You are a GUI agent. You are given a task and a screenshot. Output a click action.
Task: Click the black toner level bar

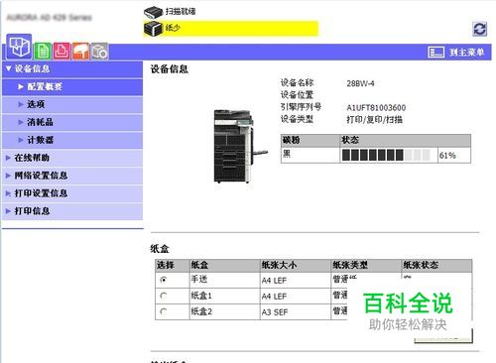point(386,155)
